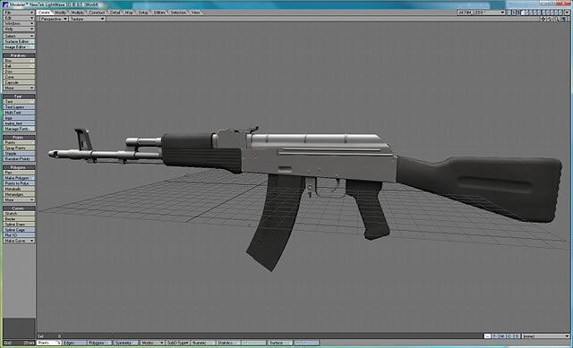Click the Make Polygon button
This screenshot has width=573, height=348.
[x=19, y=178]
